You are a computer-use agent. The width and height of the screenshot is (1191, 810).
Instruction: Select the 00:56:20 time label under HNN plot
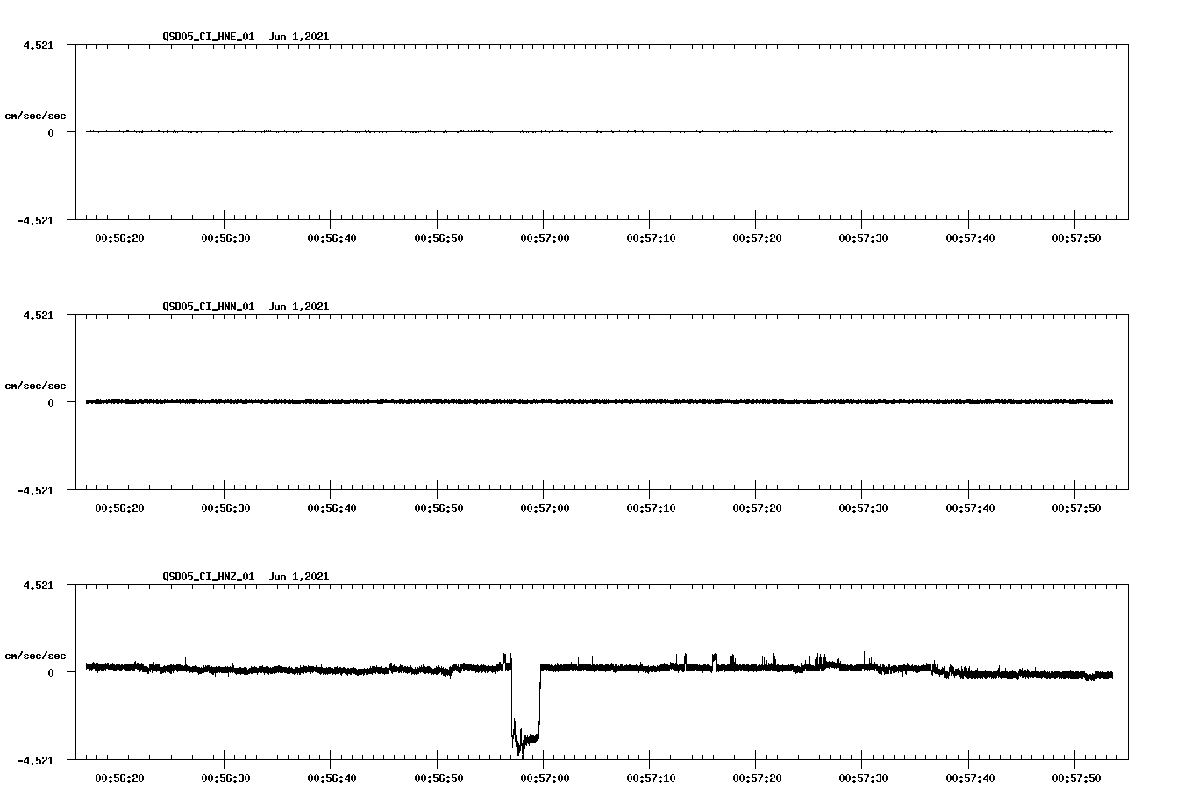119,508
